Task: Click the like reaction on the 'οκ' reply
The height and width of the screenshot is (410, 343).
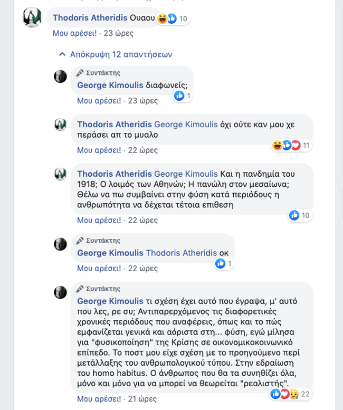Action: [x=221, y=264]
